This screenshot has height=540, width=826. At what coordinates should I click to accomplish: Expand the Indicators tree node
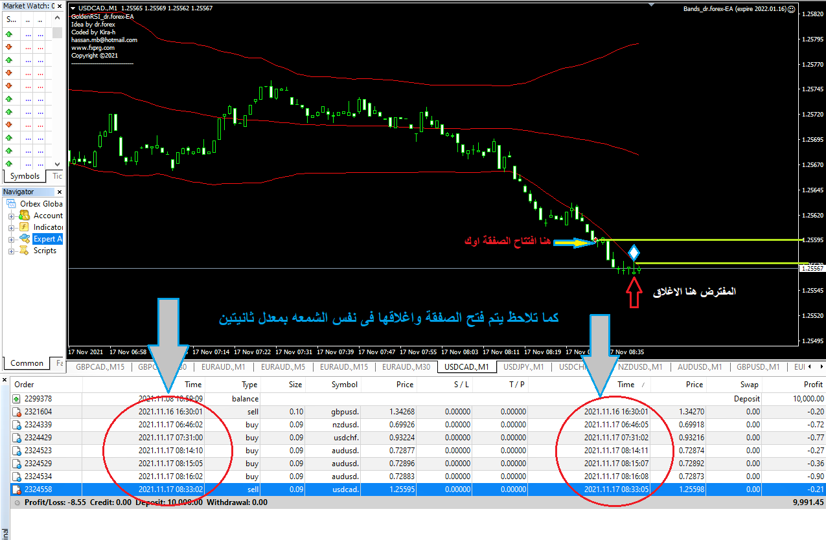tap(11, 228)
